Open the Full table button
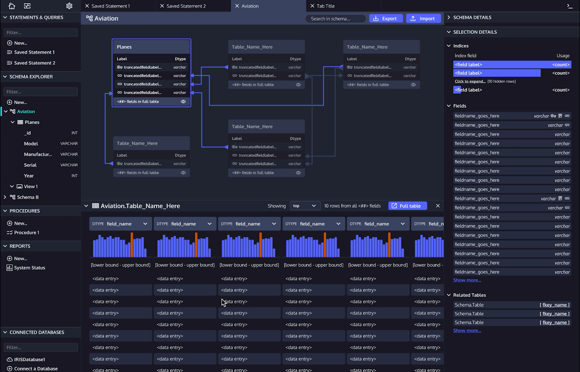Image resolution: width=580 pixels, height=372 pixels. [x=407, y=206]
